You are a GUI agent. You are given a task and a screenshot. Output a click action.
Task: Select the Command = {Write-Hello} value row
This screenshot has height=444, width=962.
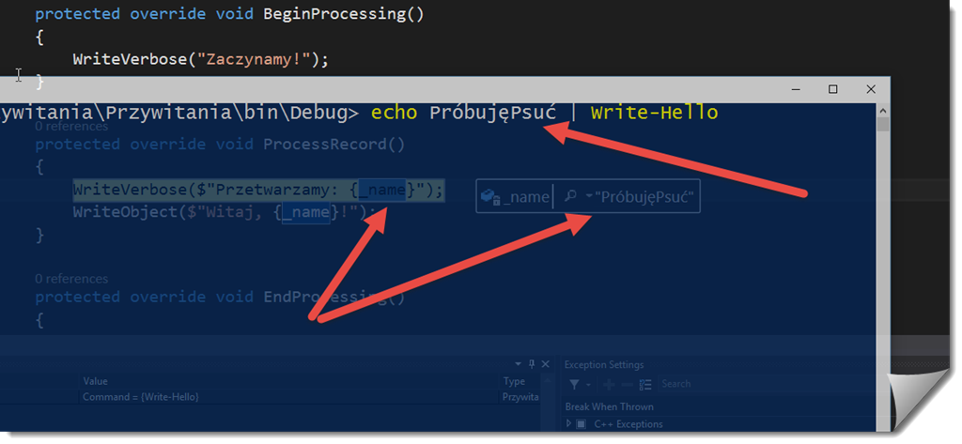[141, 397]
